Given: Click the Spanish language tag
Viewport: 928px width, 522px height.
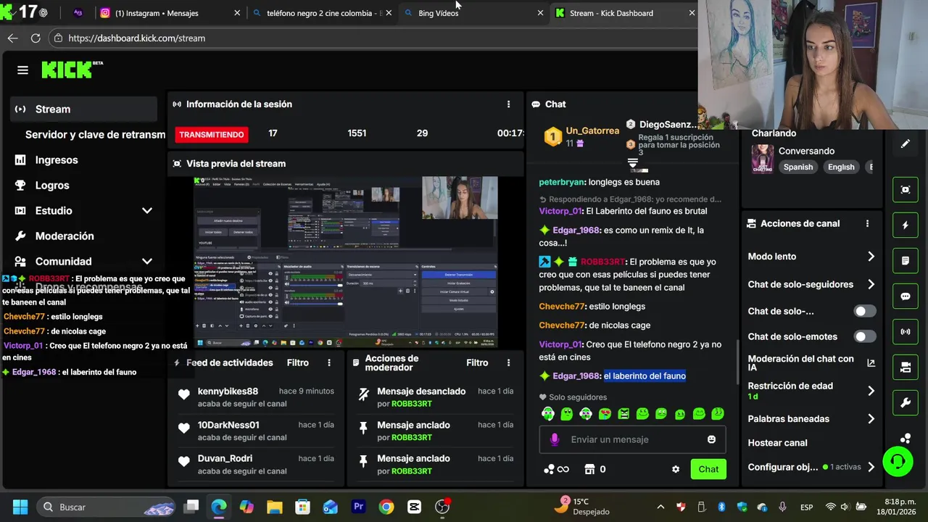Looking at the screenshot, I should 797,167.
